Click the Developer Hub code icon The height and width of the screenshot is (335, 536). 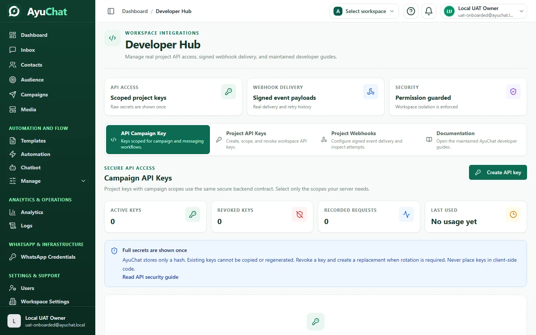point(112,38)
